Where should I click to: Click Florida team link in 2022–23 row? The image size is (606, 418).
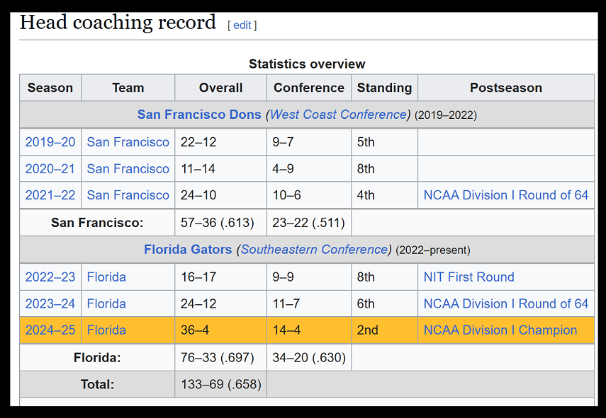point(106,277)
